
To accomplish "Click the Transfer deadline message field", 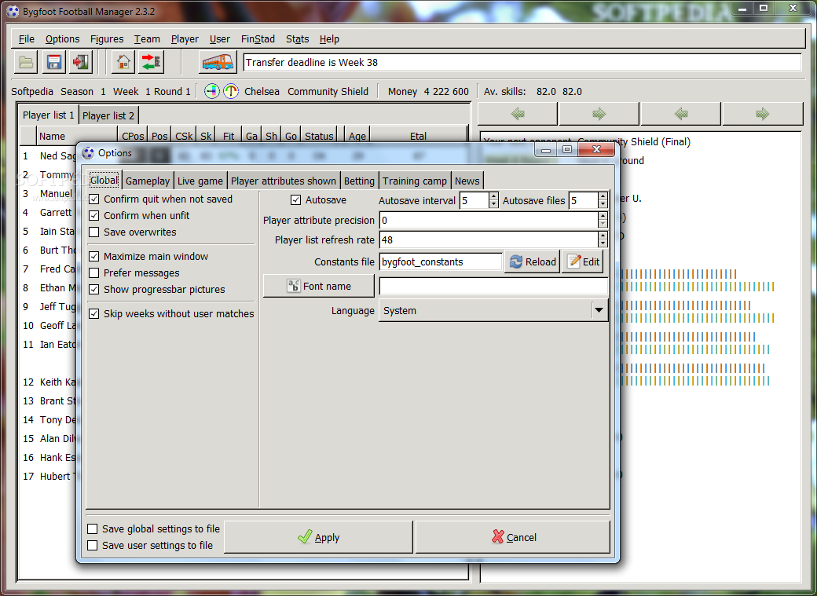I will (x=522, y=63).
